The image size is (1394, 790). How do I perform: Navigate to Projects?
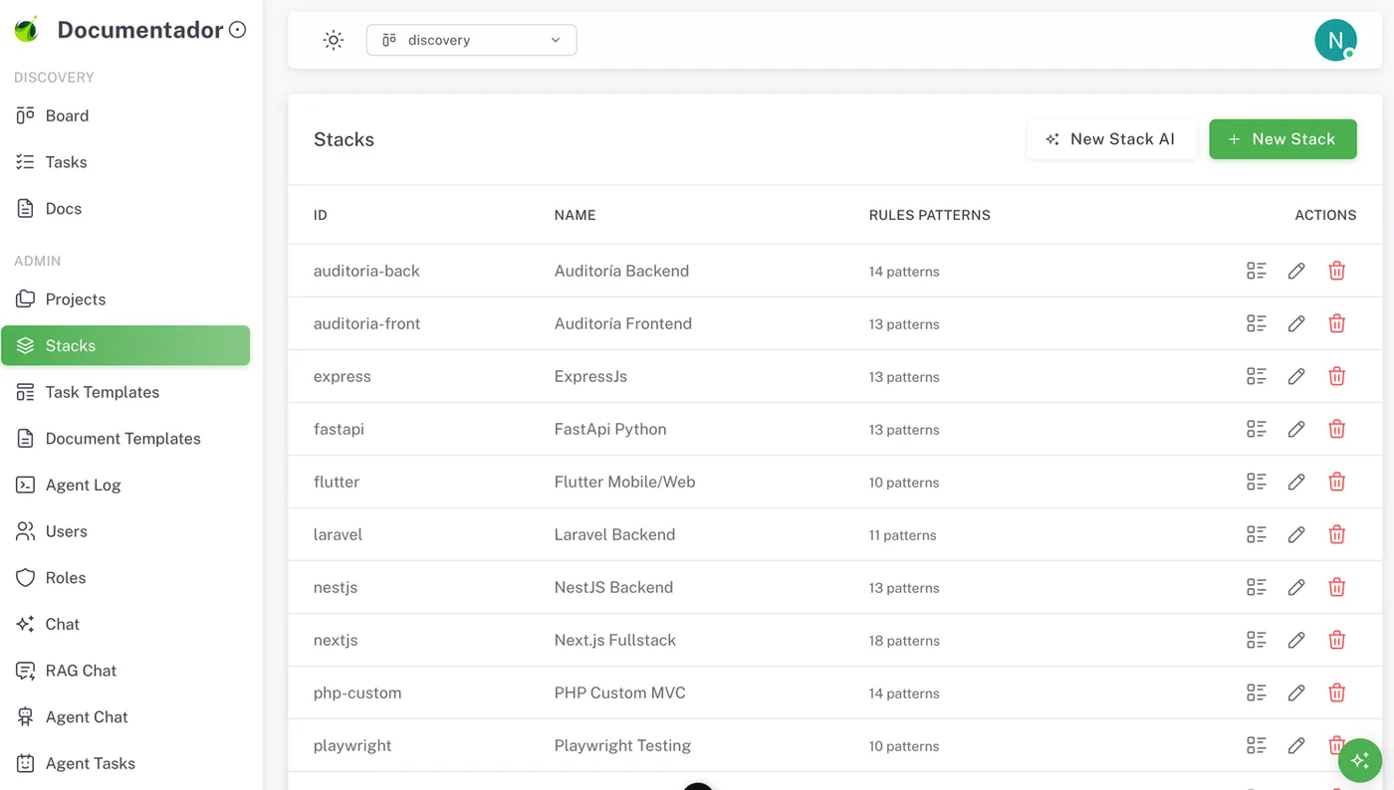125,299
